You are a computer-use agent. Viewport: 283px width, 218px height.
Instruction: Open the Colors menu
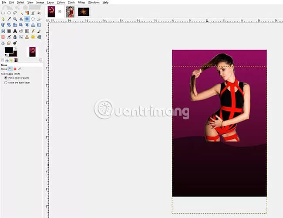click(61, 2)
